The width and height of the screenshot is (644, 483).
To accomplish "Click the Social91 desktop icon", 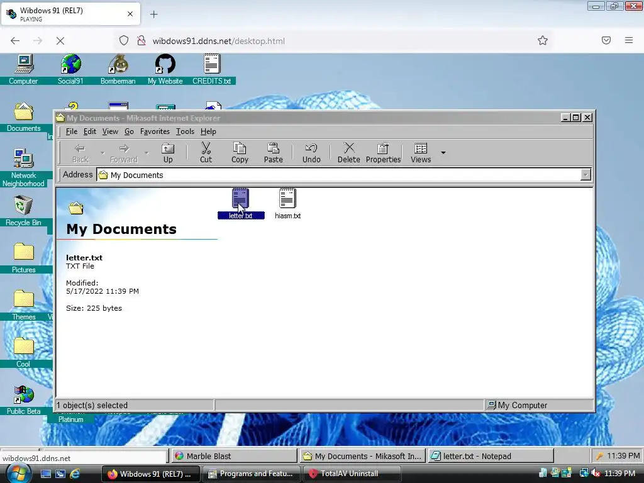I will (x=70, y=69).
